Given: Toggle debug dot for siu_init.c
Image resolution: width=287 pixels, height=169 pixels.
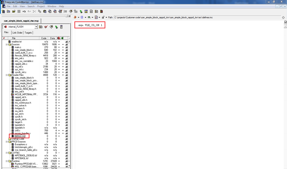Looking at the screenshot, I should [63, 67].
